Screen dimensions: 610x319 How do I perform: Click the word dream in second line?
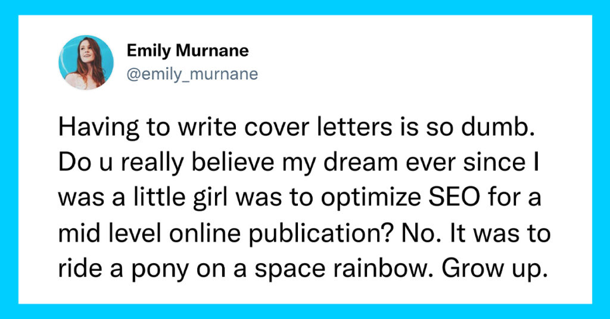click(360, 162)
